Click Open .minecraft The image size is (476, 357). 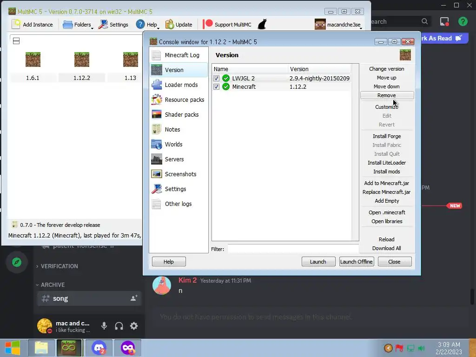click(387, 212)
